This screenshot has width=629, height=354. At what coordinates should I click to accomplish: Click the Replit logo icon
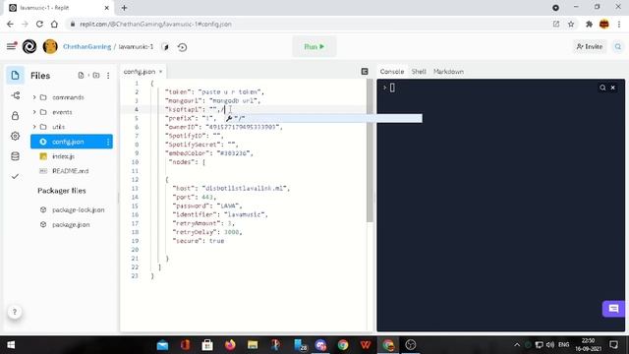click(x=29, y=46)
